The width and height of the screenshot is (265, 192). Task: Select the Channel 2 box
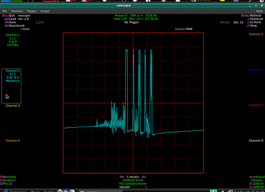pos(11,86)
